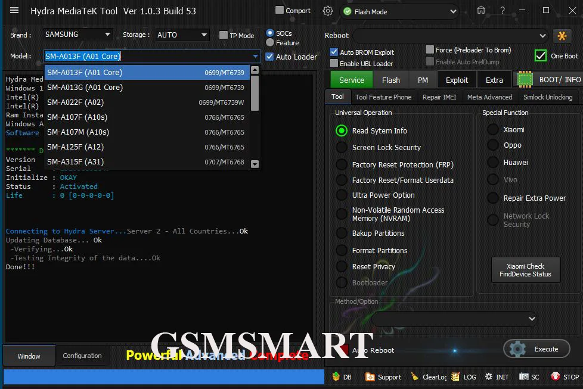
Task: Enable the UBL Loader checkbox
Action: [x=334, y=63]
